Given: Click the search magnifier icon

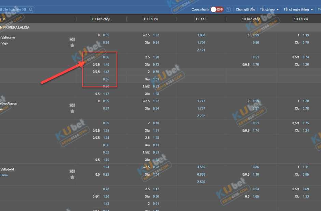Looking at the screenshot, I should click(31, 10).
